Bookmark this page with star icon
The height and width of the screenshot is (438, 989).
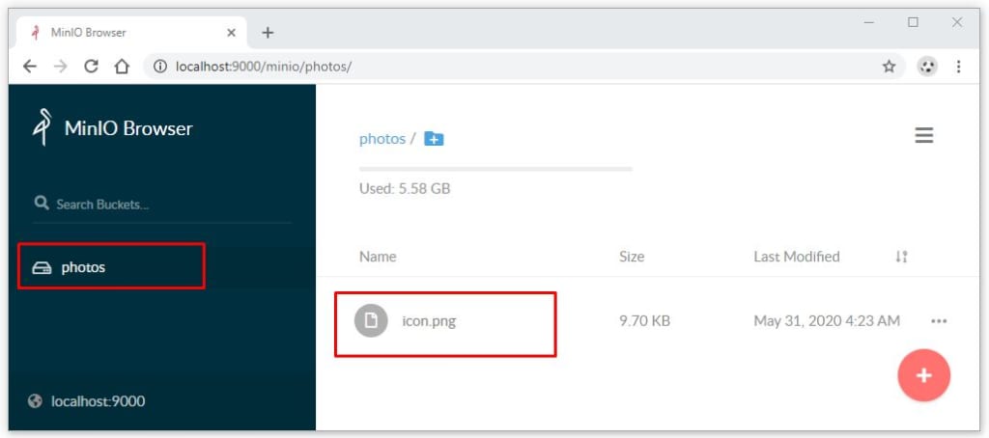click(889, 67)
